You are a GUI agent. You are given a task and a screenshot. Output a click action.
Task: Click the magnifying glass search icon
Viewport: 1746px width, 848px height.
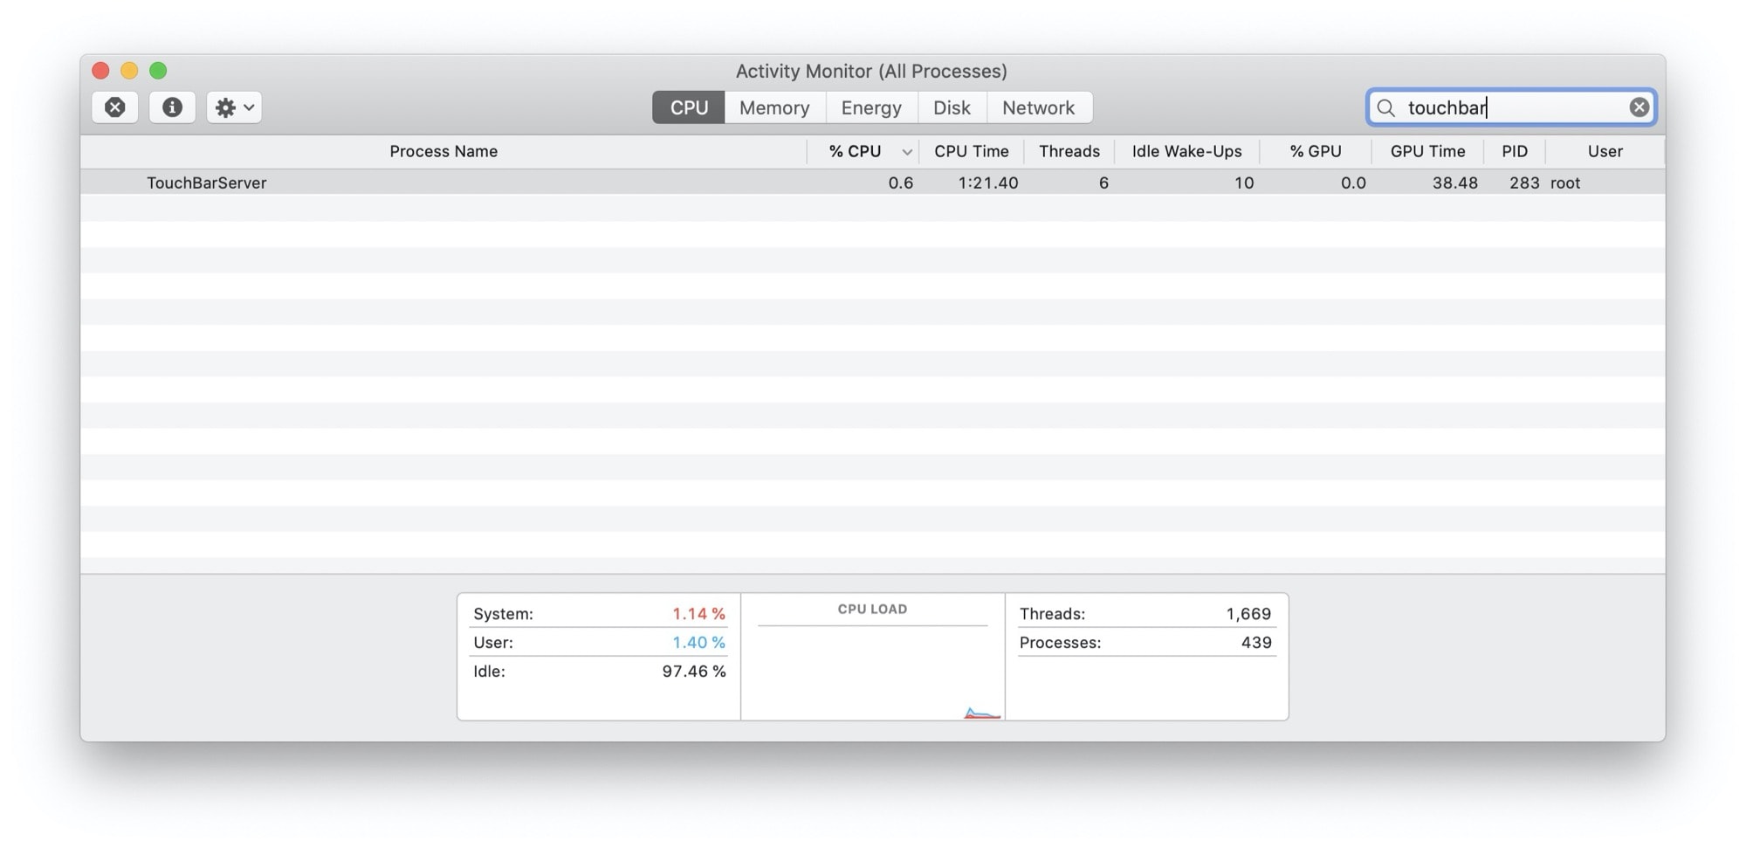click(1385, 107)
